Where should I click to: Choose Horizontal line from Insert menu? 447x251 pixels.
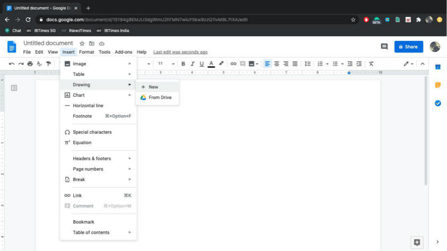88,106
